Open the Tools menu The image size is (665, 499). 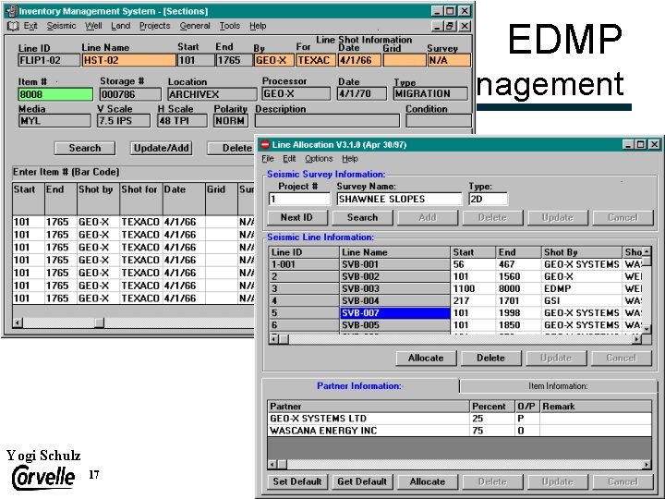(230, 26)
